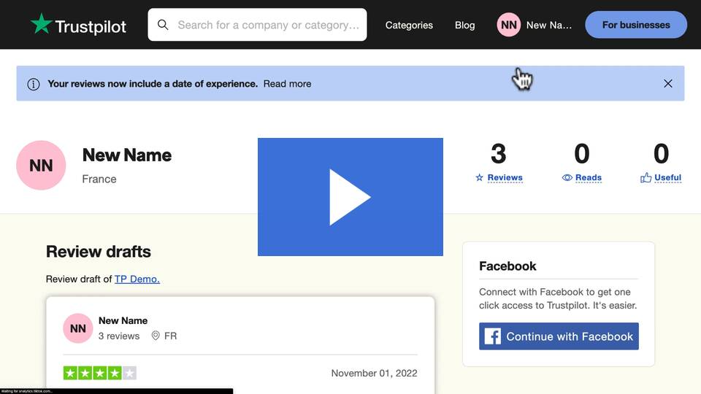Open the Useful stat link

coord(668,177)
